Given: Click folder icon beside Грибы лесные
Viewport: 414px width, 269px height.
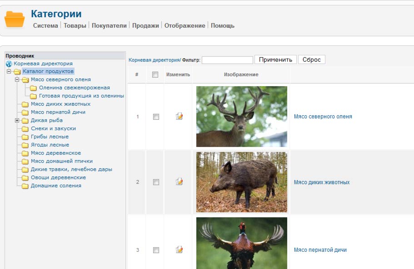Looking at the screenshot, I should coord(25,137).
